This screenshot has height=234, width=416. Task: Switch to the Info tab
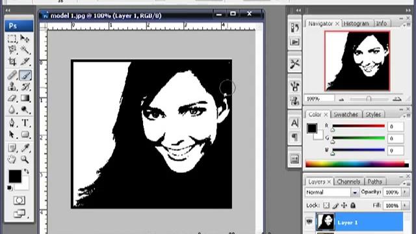(x=382, y=23)
